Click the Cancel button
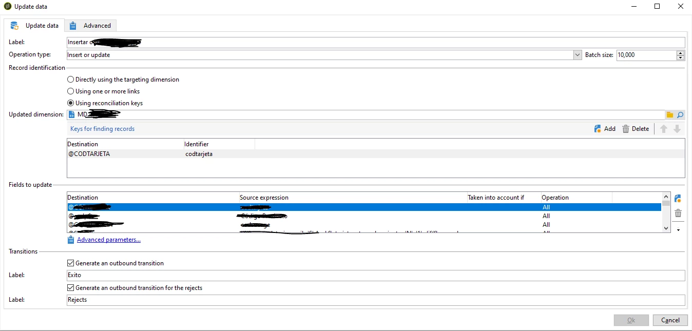 click(670, 320)
